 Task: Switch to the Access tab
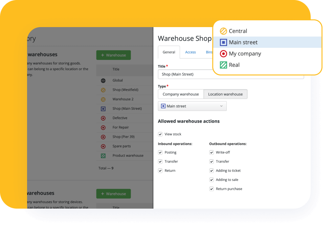190,52
